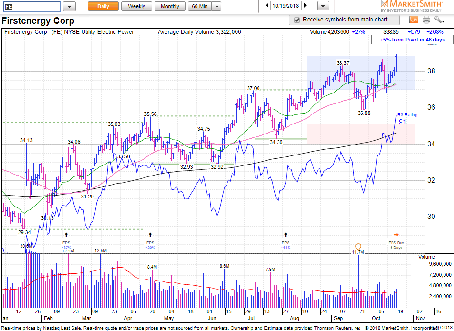Image resolution: width=454 pixels, height=331 pixels.
Task: Click the 34.13 price label
Action: point(26,140)
